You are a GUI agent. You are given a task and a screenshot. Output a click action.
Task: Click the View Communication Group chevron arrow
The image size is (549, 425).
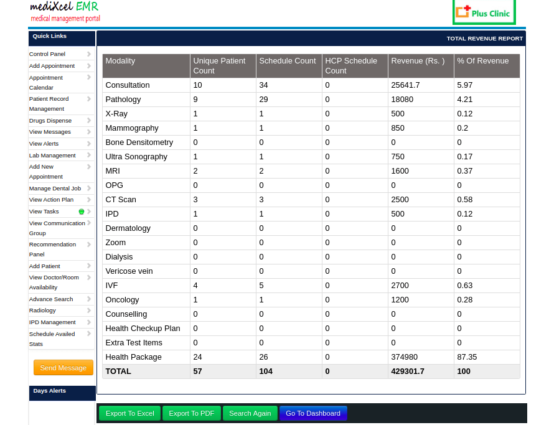88,223
